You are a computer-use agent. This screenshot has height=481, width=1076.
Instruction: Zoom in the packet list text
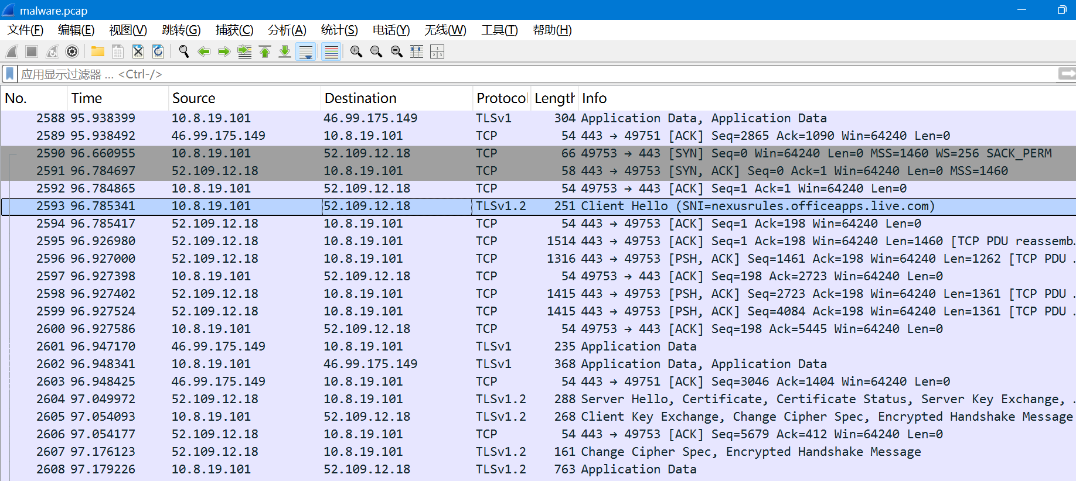(x=356, y=51)
